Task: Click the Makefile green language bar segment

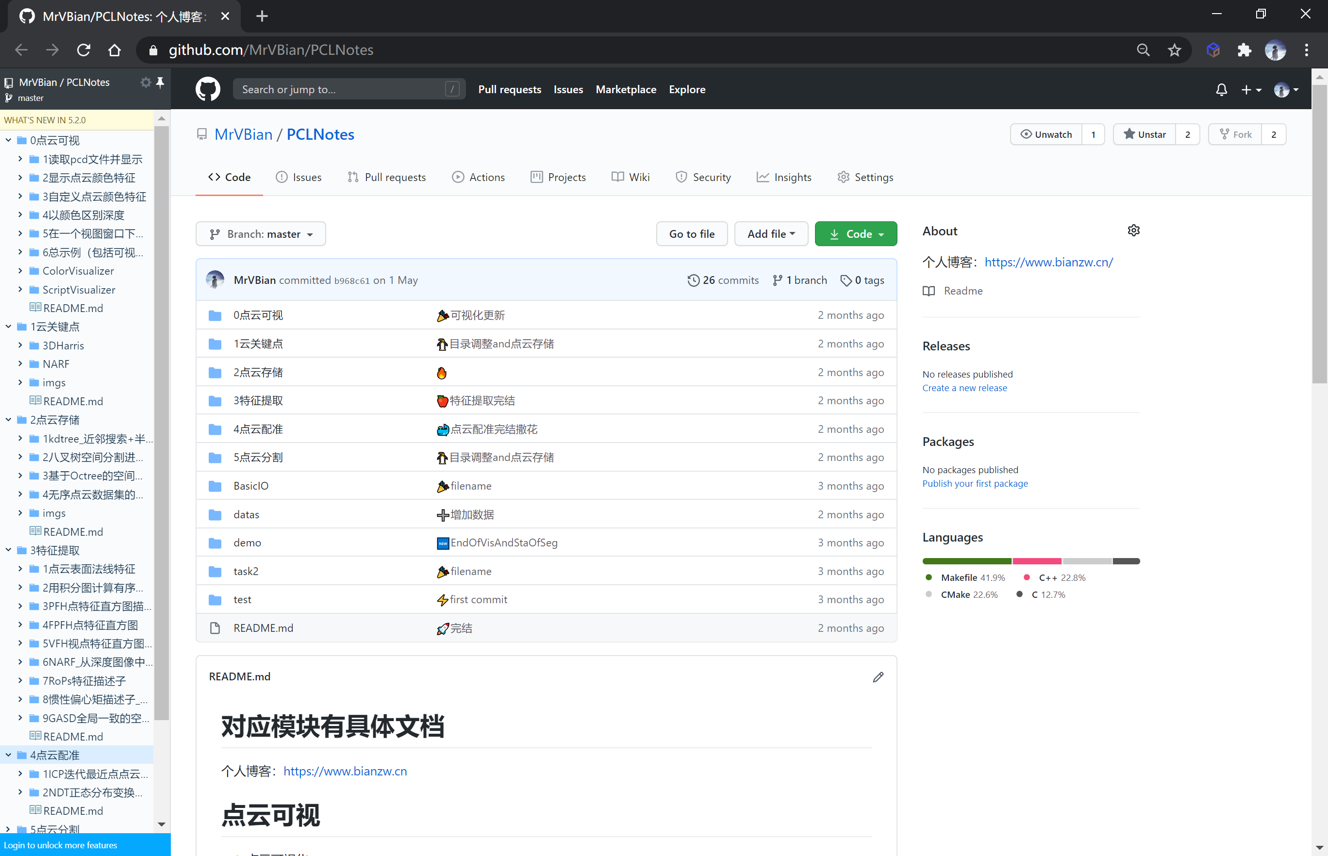Action: pyautogui.click(x=967, y=561)
